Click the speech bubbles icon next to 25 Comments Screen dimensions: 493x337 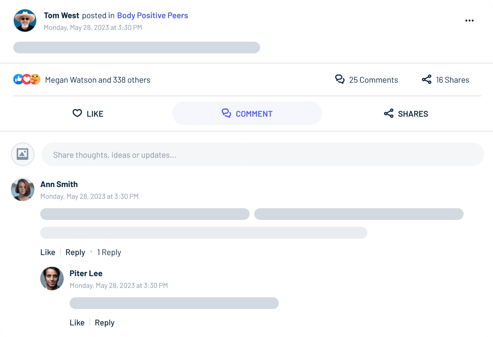340,79
